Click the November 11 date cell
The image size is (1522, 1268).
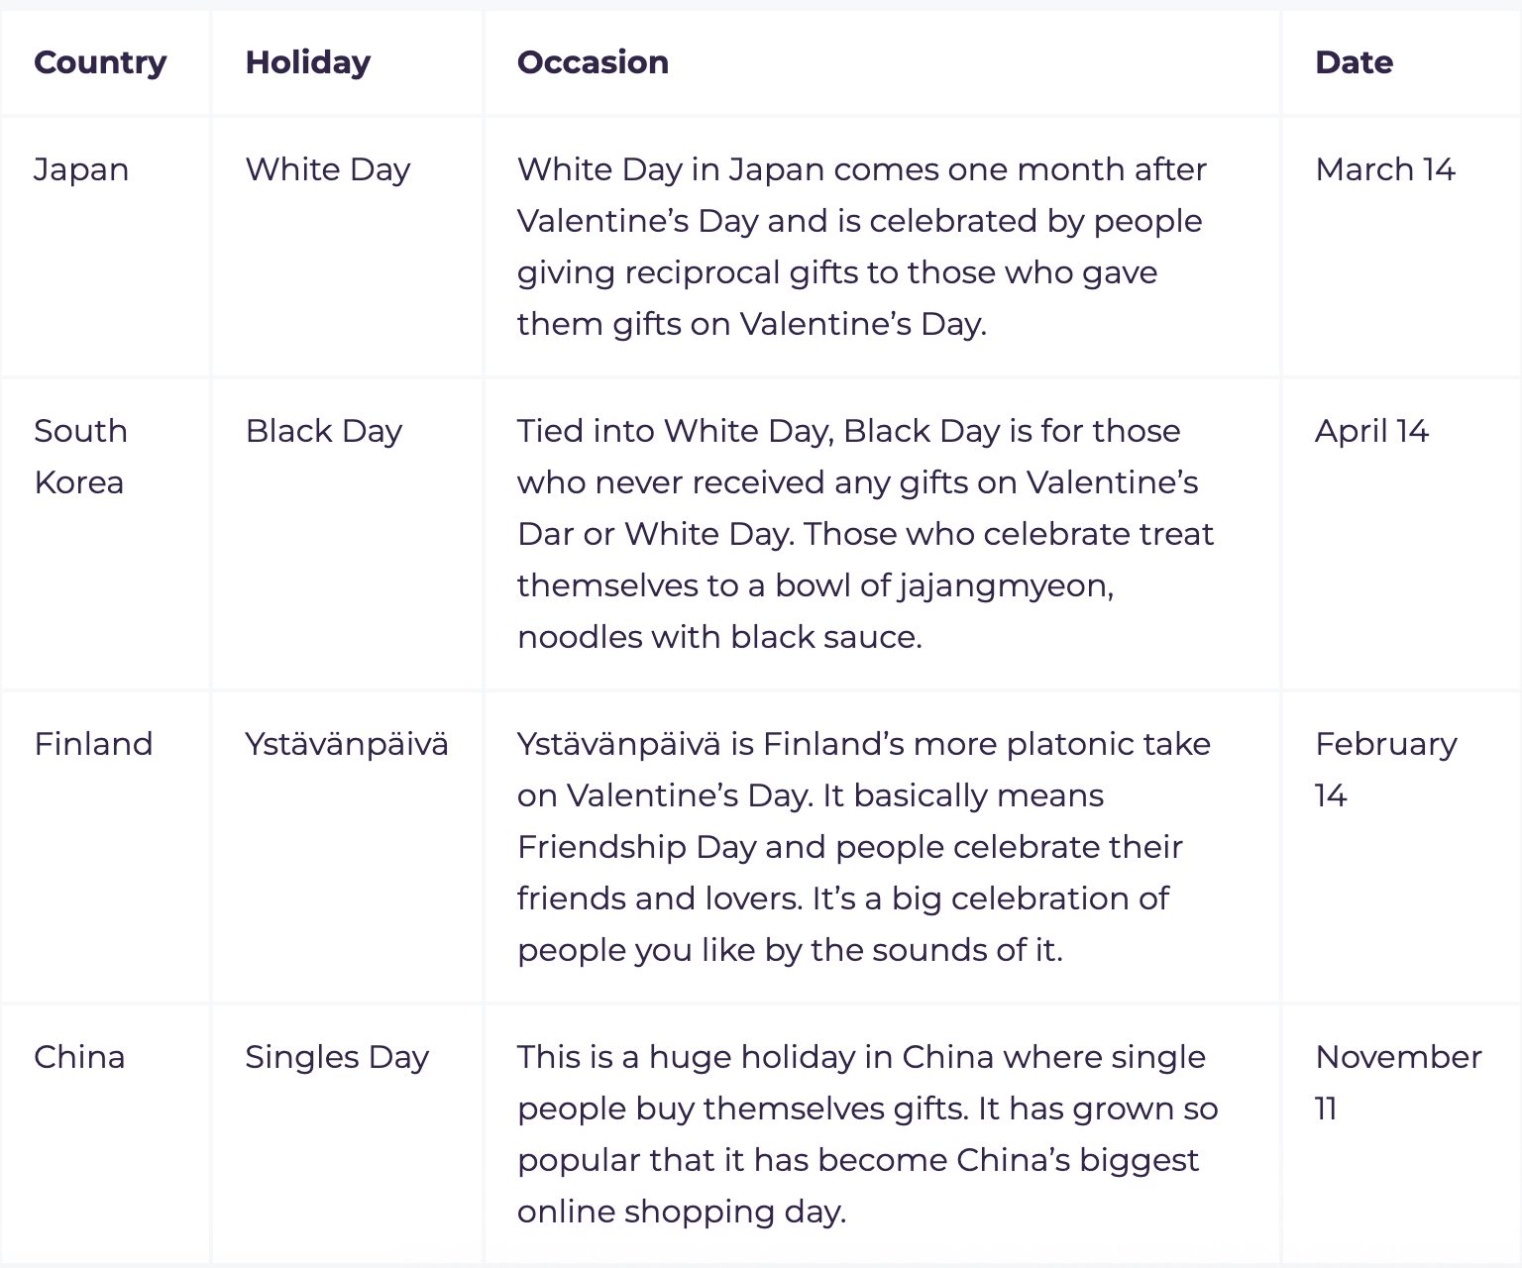[1398, 1083]
